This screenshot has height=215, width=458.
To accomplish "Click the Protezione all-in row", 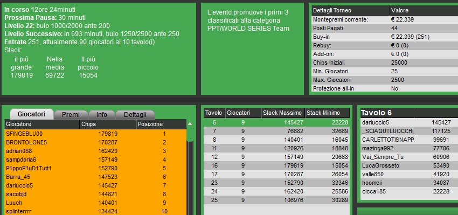I will (385, 88).
